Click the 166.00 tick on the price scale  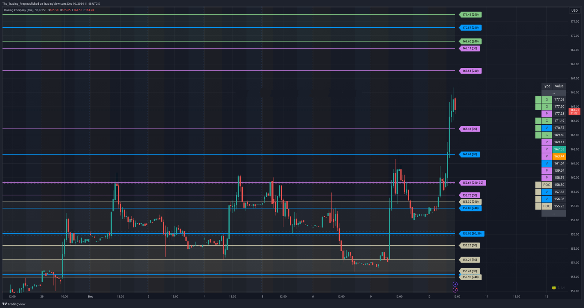point(575,93)
